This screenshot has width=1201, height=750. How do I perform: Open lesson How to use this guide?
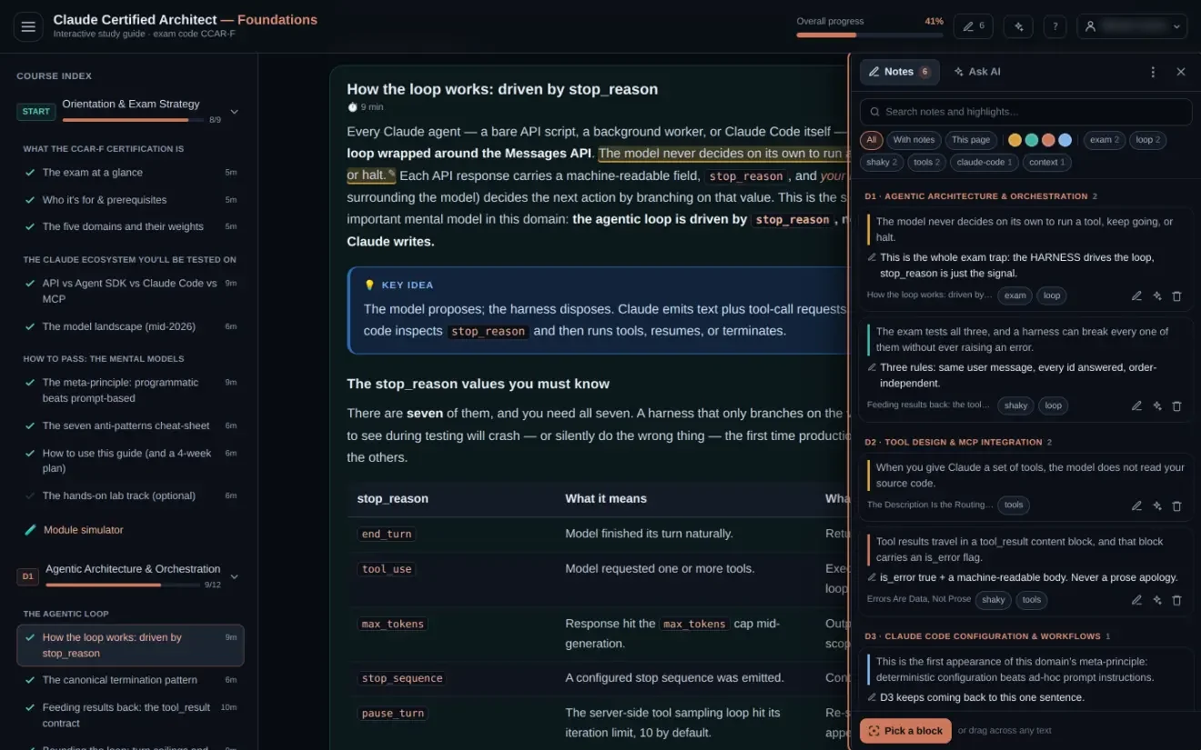(130, 461)
